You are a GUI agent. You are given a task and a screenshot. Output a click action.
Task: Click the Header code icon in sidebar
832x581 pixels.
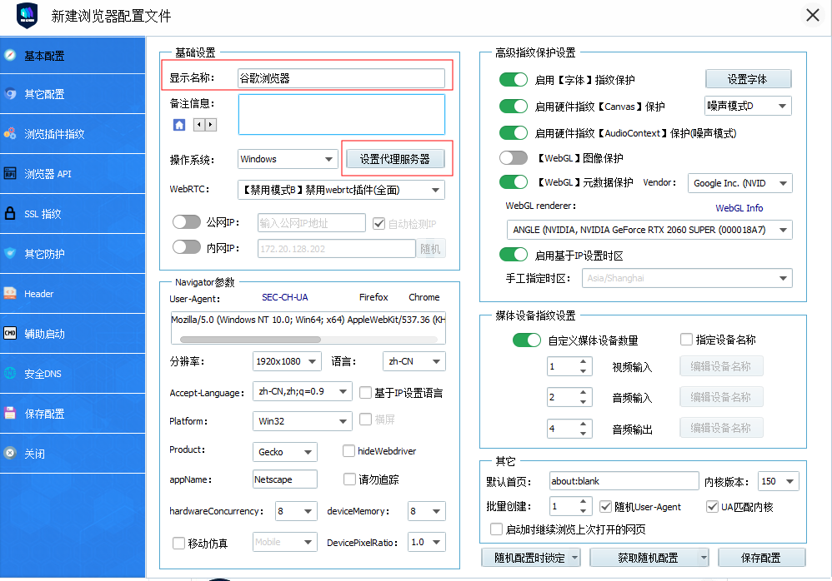click(x=10, y=293)
